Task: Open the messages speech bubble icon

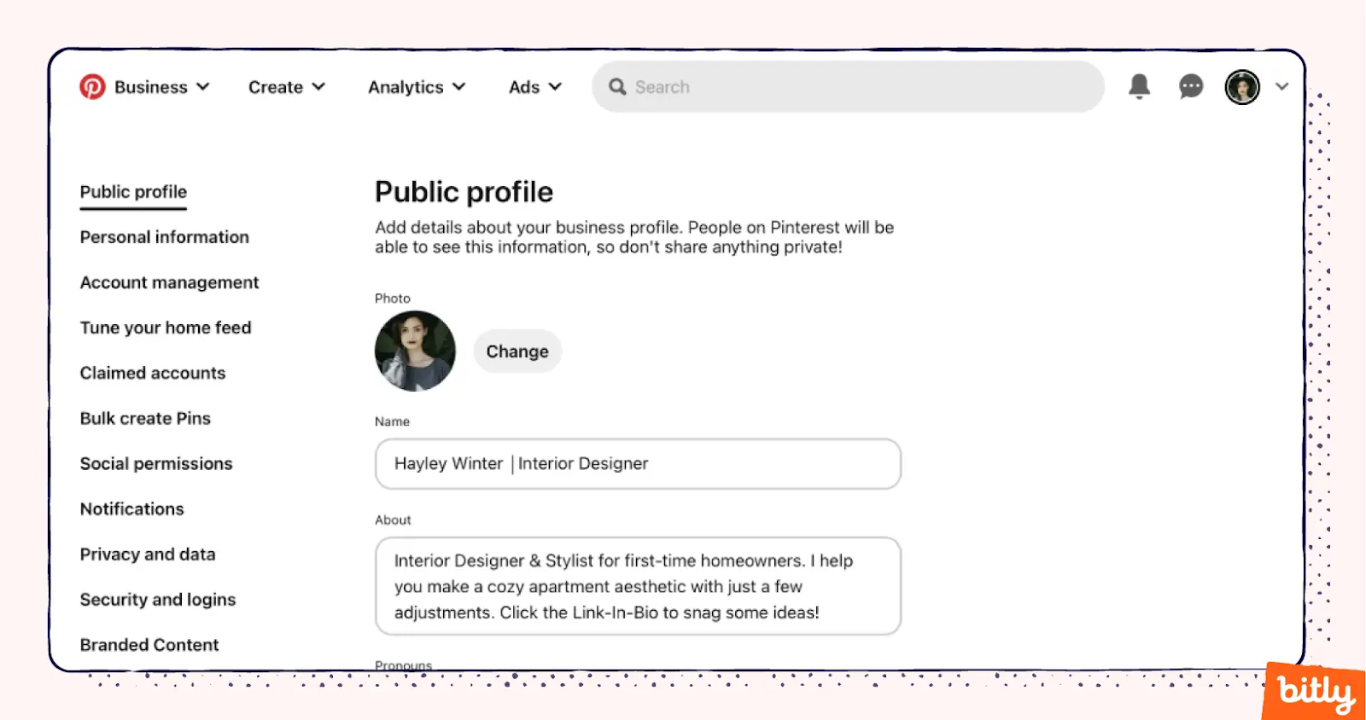Action: tap(1191, 86)
